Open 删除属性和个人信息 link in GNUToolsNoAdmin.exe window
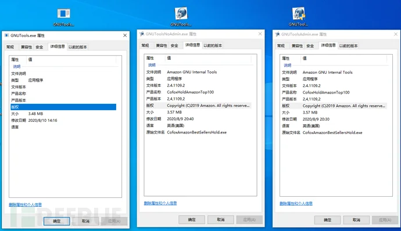Viewport: 401px width, 231px height. pos(160,203)
